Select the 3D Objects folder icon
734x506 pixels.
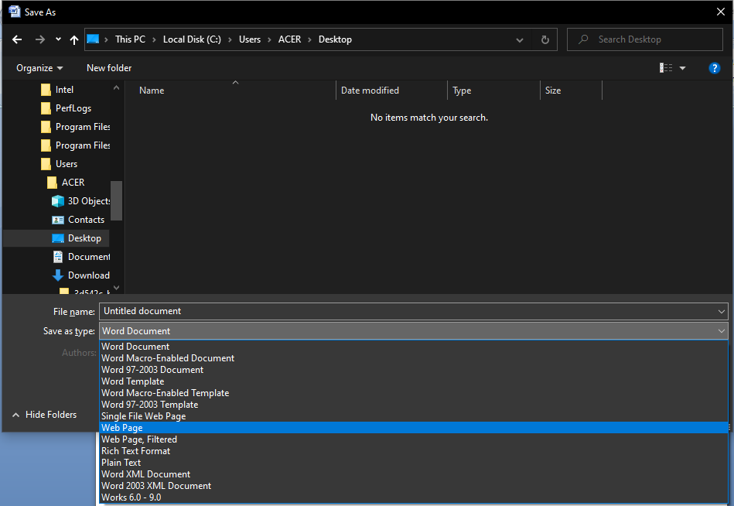(x=58, y=201)
